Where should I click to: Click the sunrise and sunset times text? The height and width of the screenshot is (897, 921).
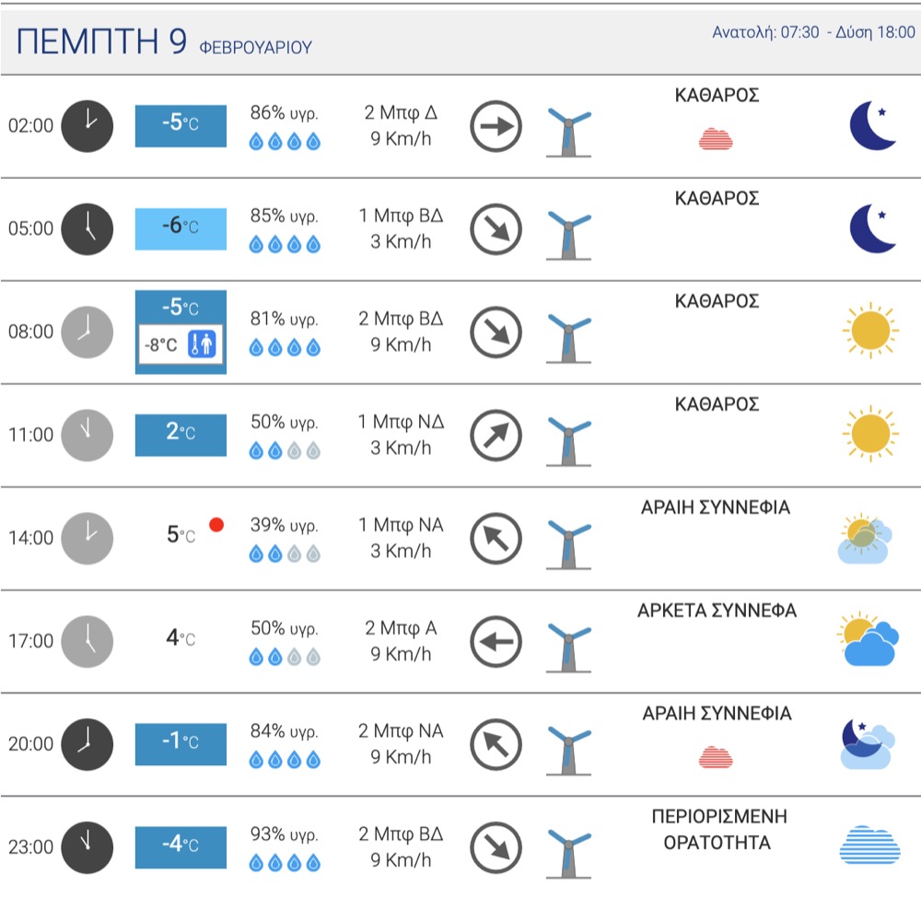(x=813, y=32)
